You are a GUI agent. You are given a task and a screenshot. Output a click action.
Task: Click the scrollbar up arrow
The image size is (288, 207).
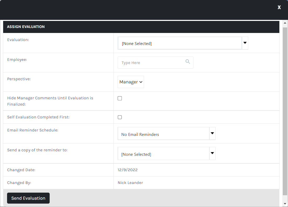pyautogui.click(x=285, y=23)
